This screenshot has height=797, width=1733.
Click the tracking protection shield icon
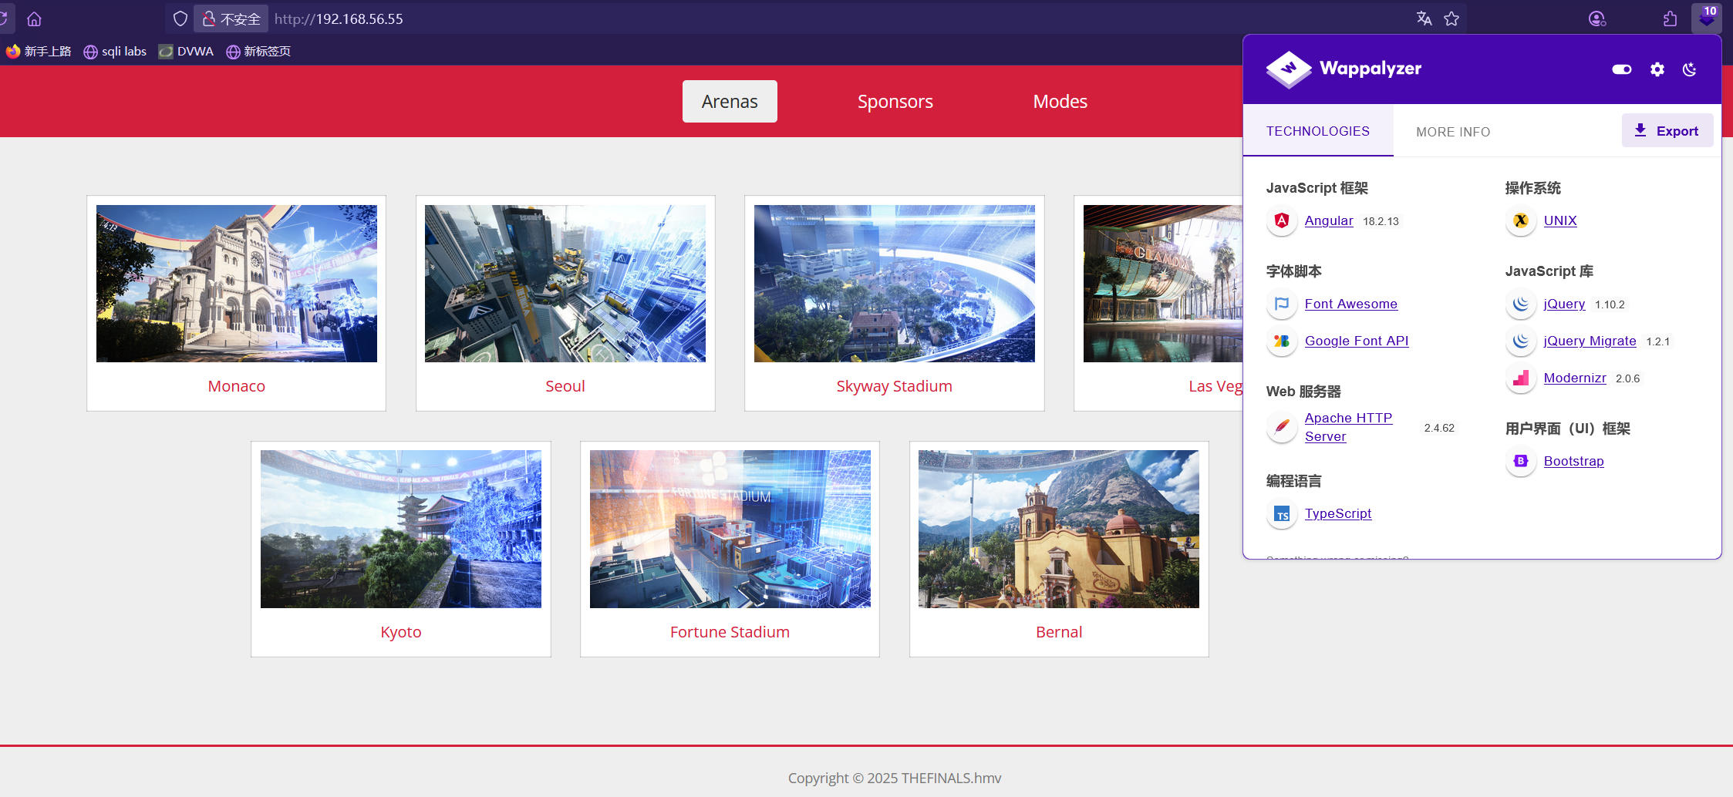point(180,18)
